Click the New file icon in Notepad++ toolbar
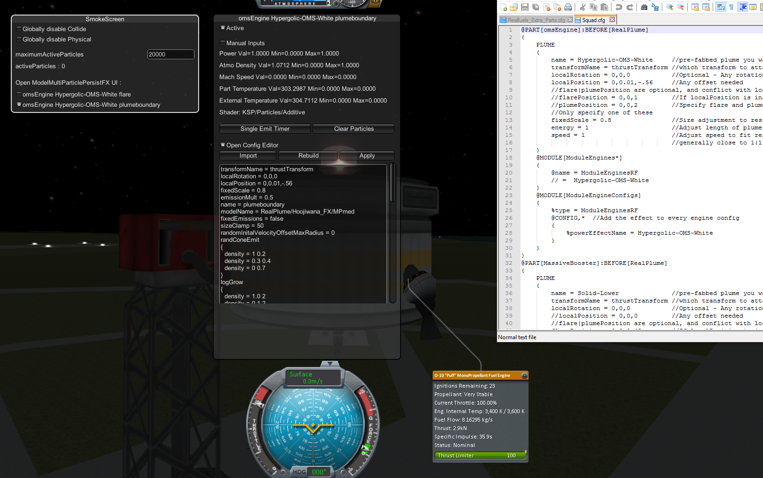 click(504, 7)
